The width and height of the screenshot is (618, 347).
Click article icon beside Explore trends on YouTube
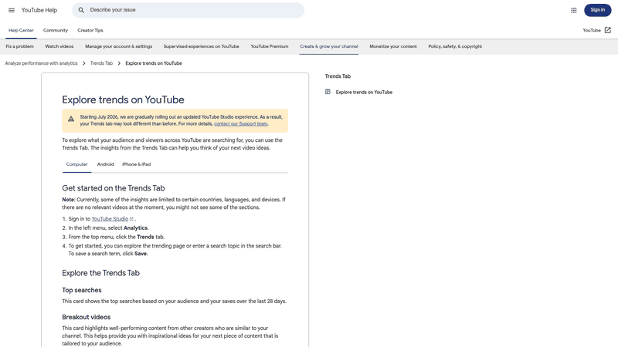328,92
